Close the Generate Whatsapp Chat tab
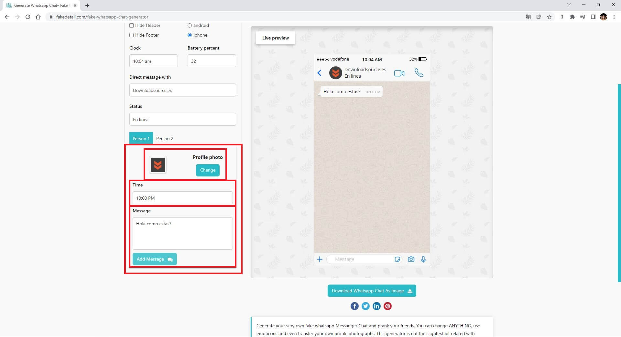Image resolution: width=621 pixels, height=337 pixels. (x=75, y=6)
